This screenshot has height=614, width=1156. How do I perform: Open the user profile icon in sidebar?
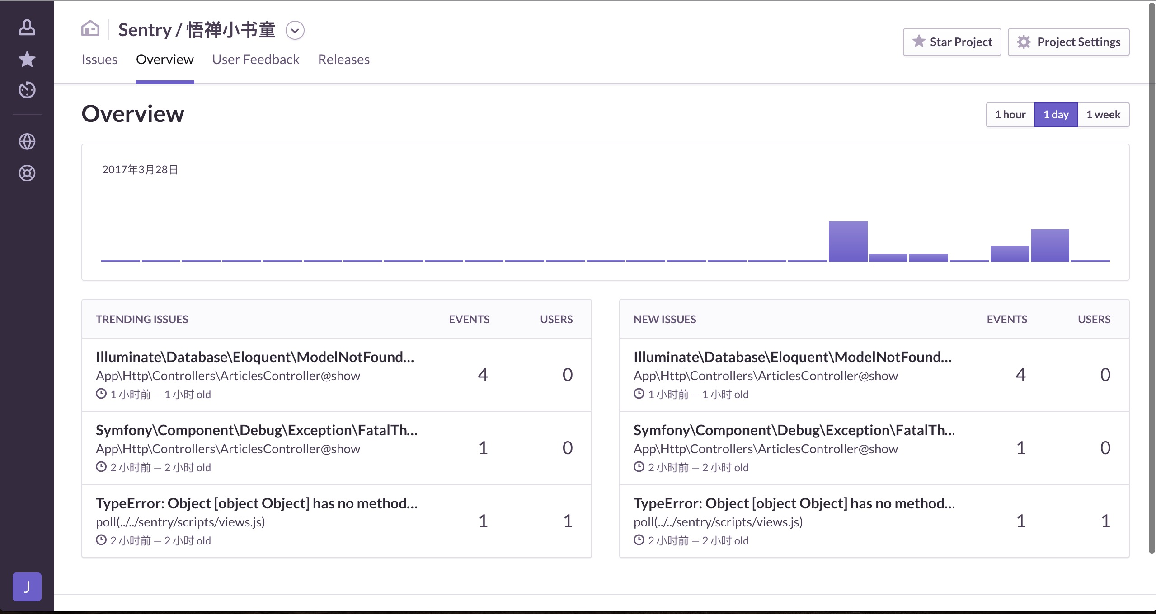[x=27, y=28]
